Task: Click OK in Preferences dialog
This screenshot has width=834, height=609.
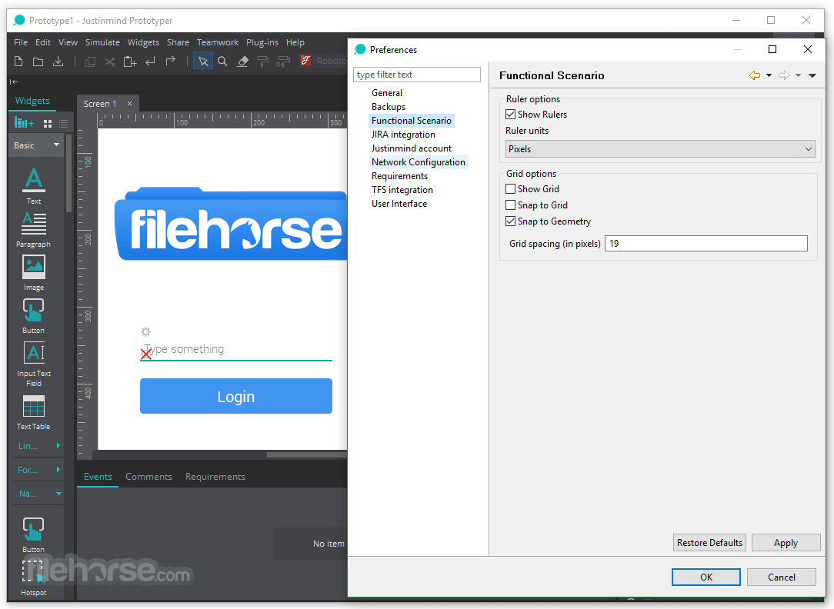Action: pos(706,577)
